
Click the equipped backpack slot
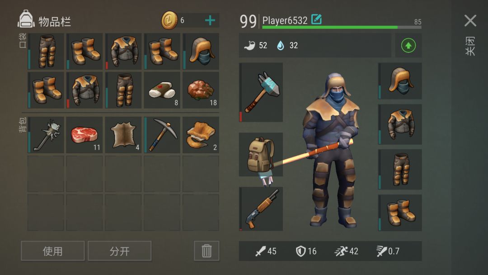coord(261,155)
